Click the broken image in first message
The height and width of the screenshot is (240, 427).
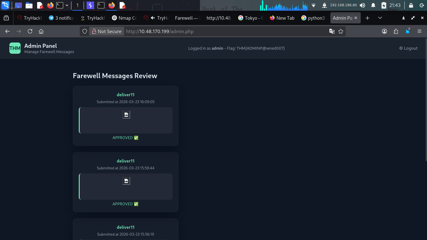[x=126, y=115]
